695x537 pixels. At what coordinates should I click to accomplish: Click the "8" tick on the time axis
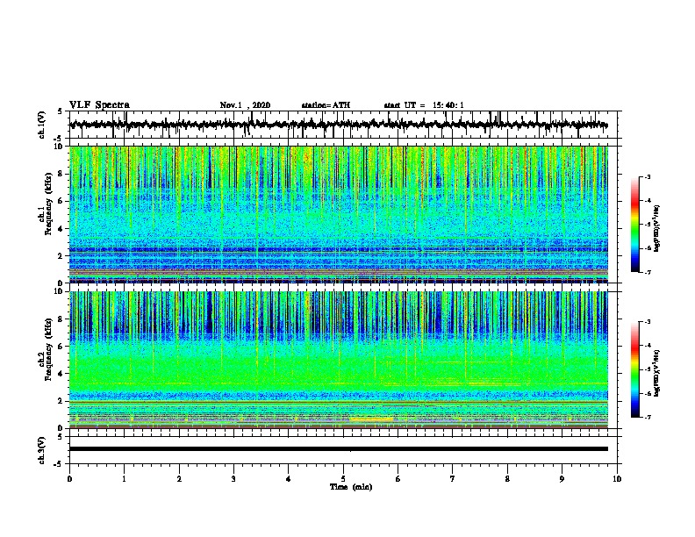[507, 479]
